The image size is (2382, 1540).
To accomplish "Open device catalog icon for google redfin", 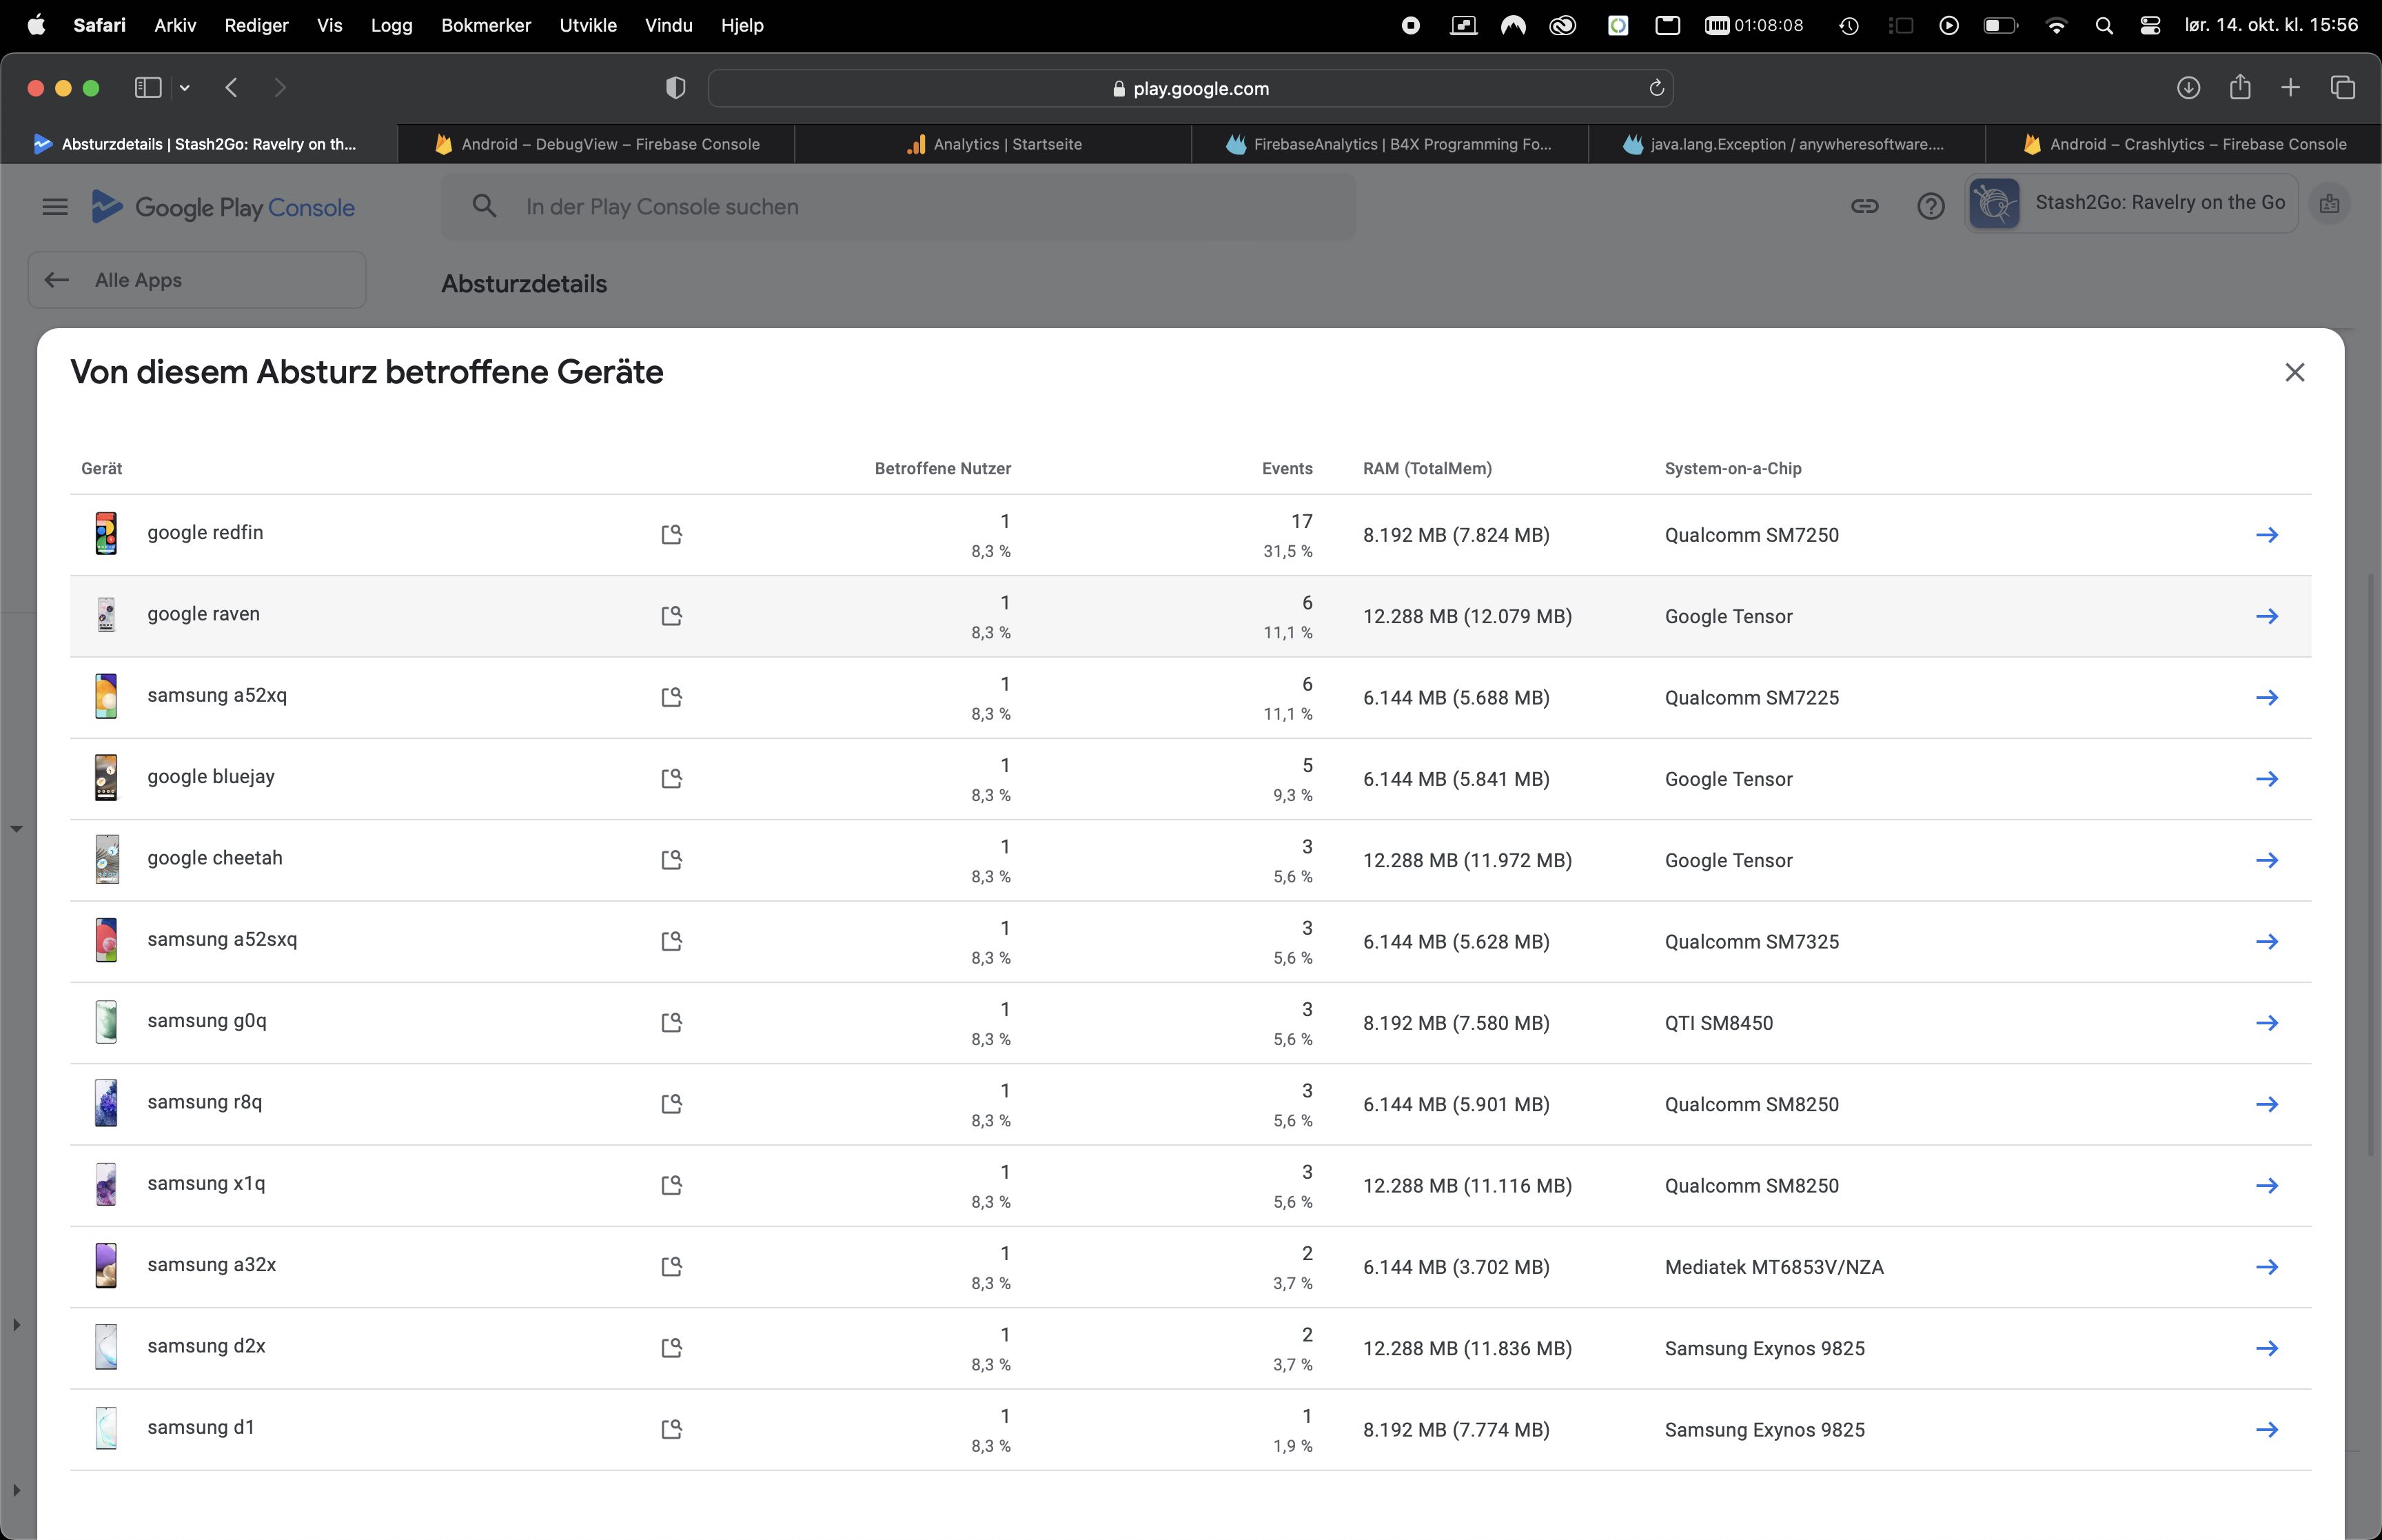I will pyautogui.click(x=672, y=534).
